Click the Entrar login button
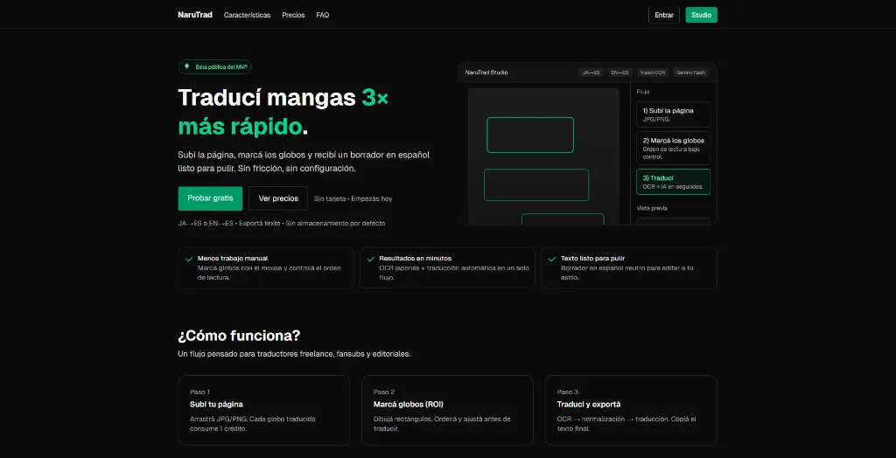 664,15
